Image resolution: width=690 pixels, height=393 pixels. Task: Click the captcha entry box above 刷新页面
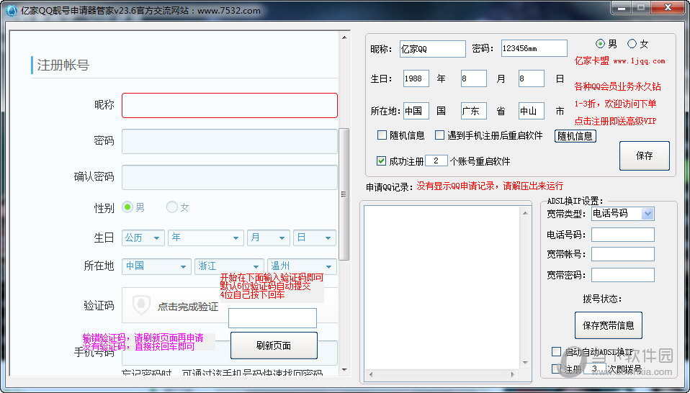point(272,318)
